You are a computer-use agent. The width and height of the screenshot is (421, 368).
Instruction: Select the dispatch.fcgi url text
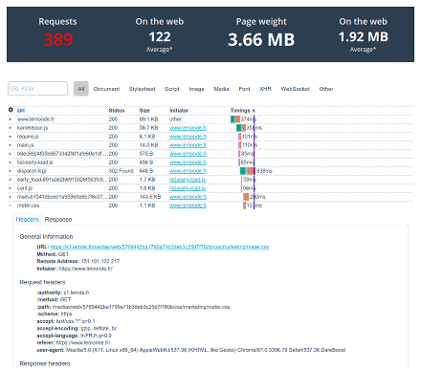point(32,171)
